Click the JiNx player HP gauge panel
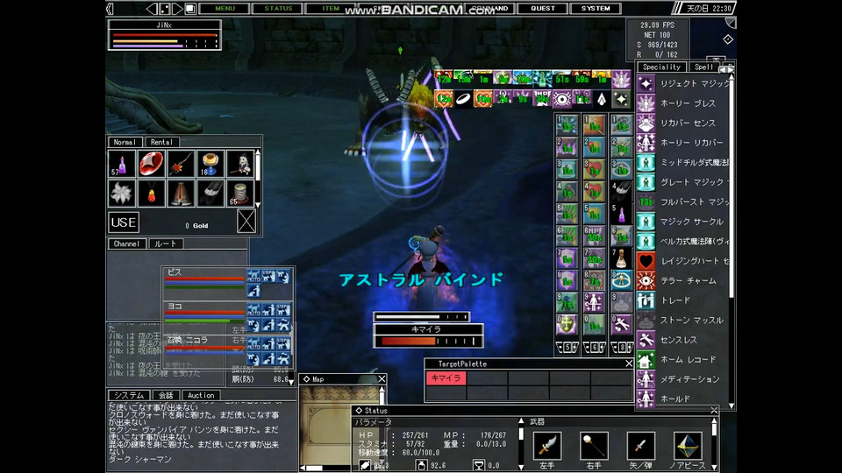Image resolution: width=842 pixels, height=473 pixels. (x=164, y=35)
